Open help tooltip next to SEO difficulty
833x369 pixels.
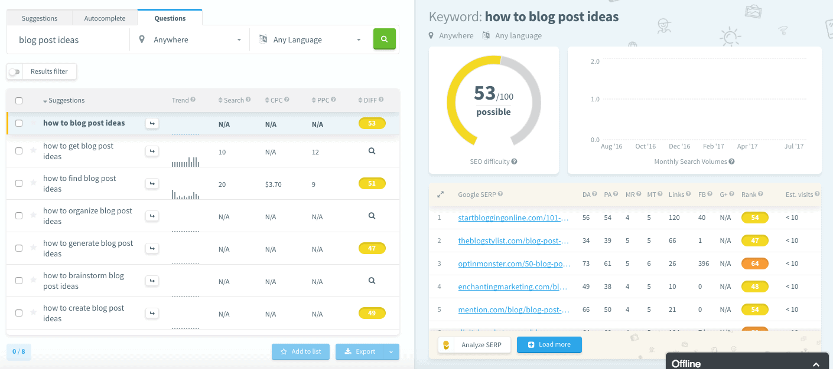point(515,162)
